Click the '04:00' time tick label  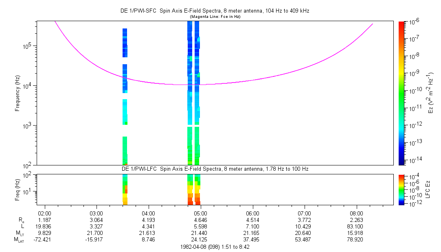coord(149,213)
